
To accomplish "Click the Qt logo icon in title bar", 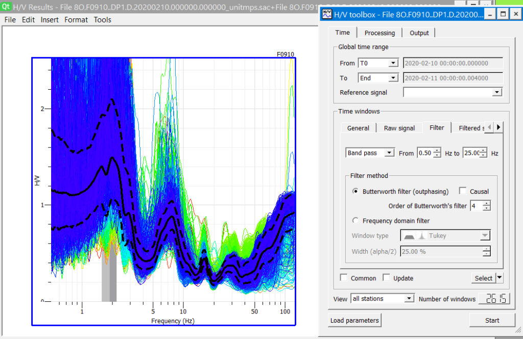I will (x=6, y=6).
